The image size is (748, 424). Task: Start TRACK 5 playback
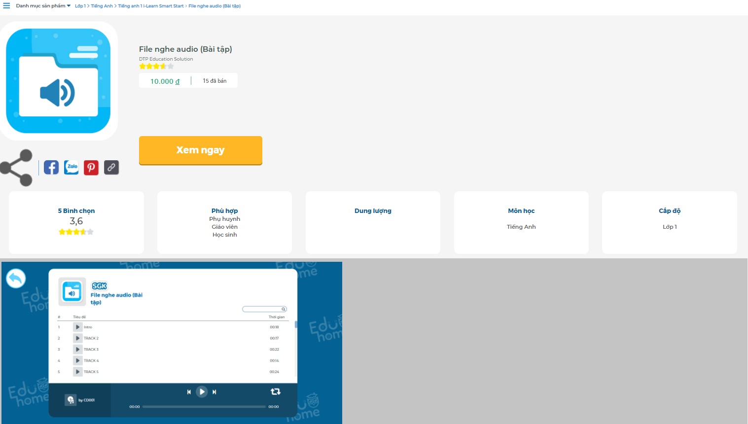coord(77,372)
